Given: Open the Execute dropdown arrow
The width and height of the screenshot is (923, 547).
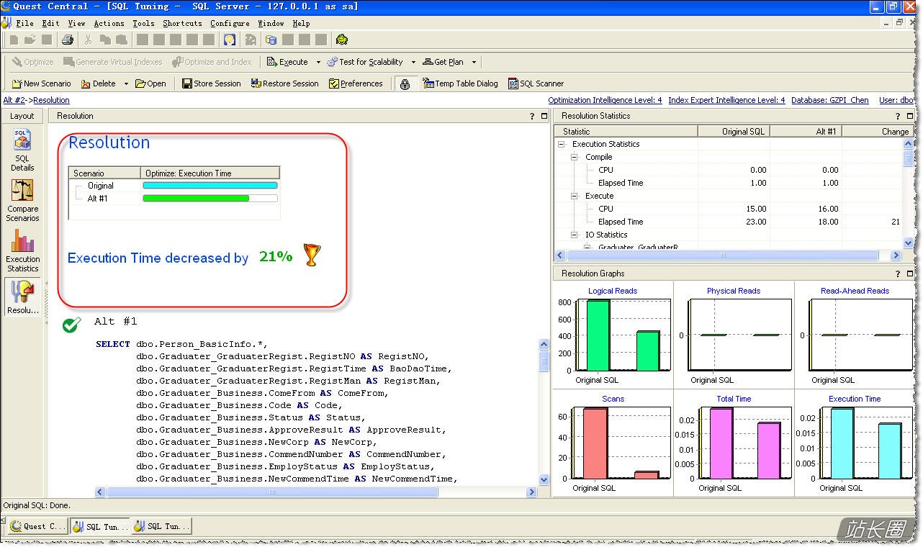Looking at the screenshot, I should 318,62.
